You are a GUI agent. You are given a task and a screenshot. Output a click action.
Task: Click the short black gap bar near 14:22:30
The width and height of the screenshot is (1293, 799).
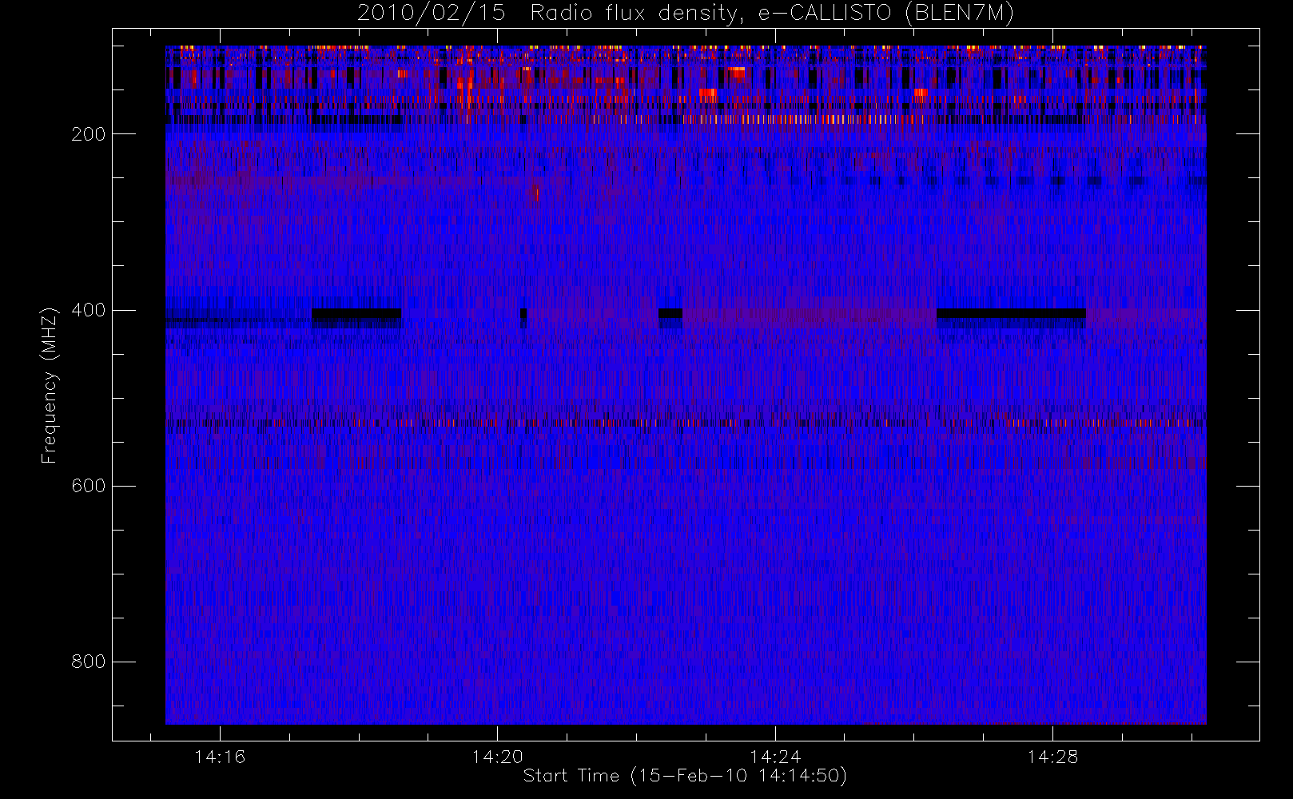click(x=670, y=313)
